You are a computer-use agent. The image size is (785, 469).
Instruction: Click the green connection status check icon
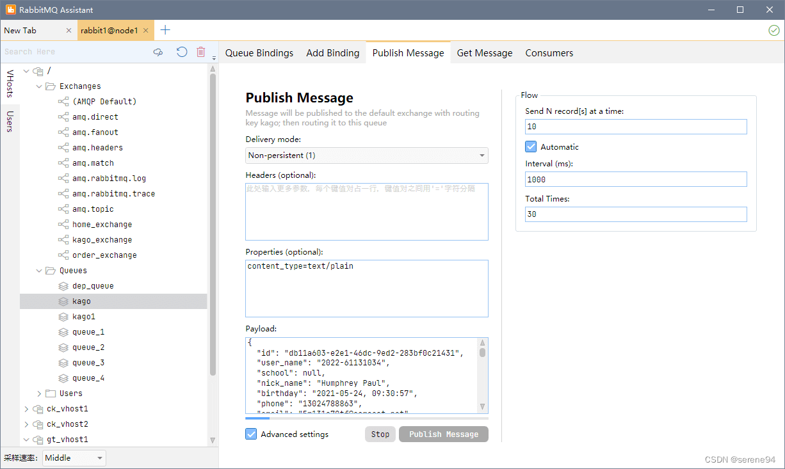coord(773,30)
